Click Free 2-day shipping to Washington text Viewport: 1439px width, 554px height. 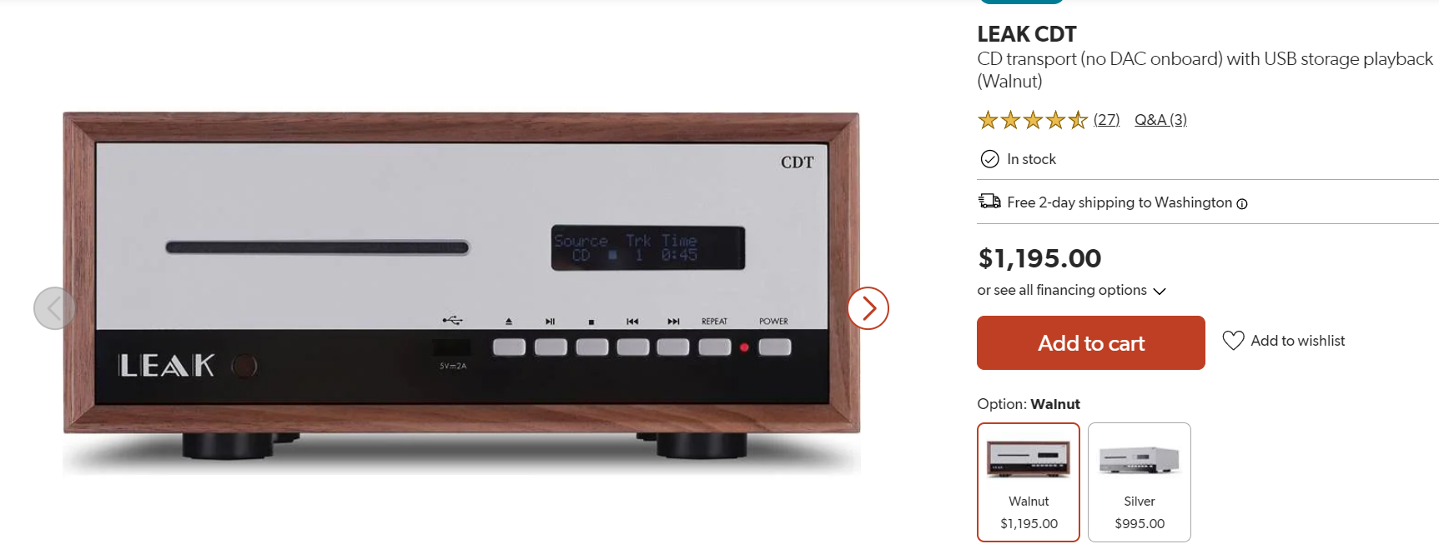tap(1120, 202)
